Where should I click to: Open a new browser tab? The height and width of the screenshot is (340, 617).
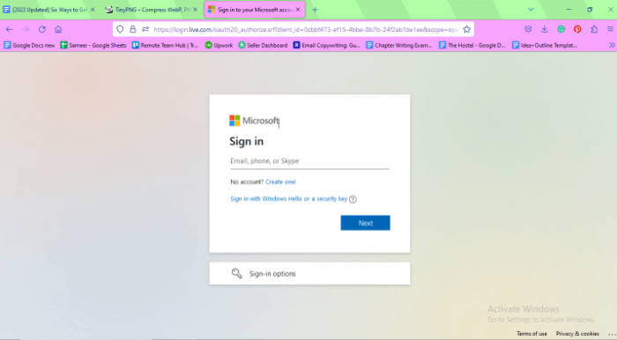point(315,10)
